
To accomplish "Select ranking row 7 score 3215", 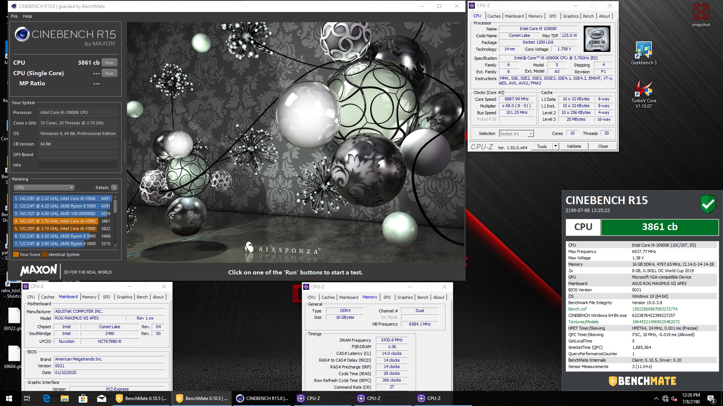I will (x=63, y=244).
